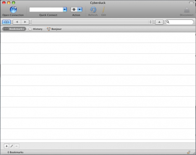Click the Action gear icon
The width and height of the screenshot is (196, 155).
74,9
